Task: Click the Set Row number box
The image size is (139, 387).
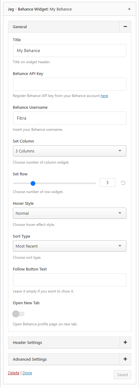Action: (107, 183)
